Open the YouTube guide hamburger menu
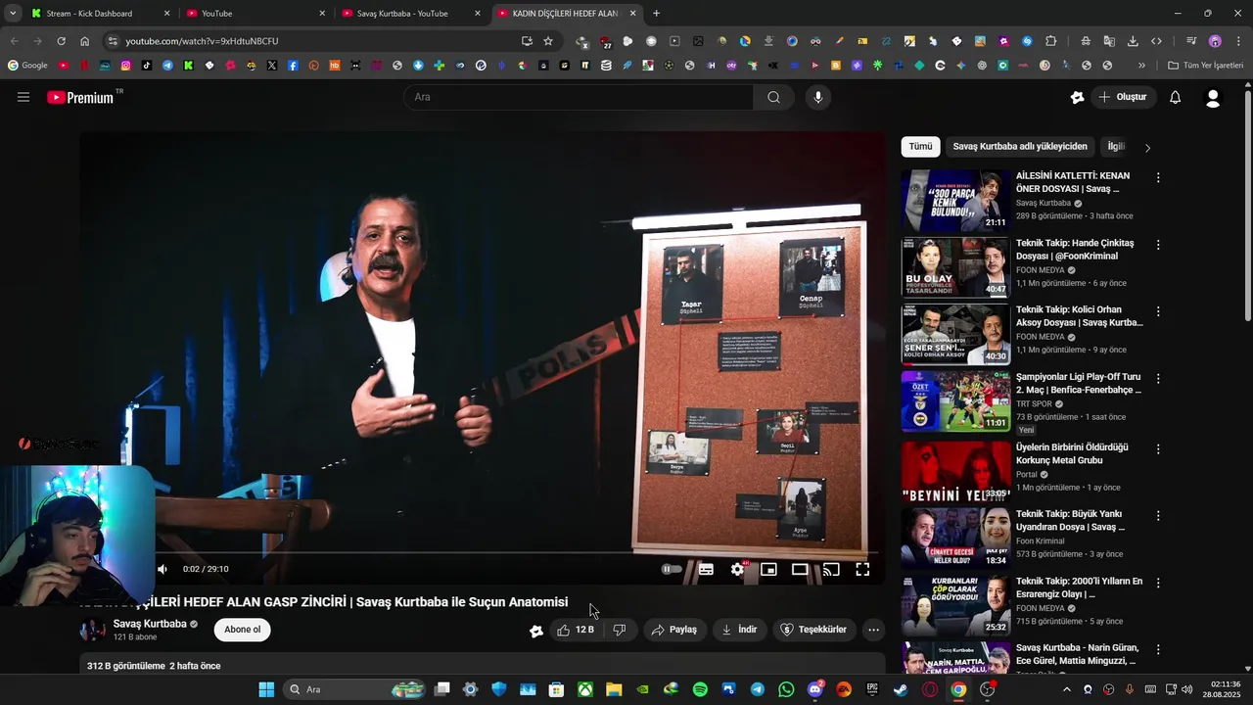 pyautogui.click(x=23, y=97)
